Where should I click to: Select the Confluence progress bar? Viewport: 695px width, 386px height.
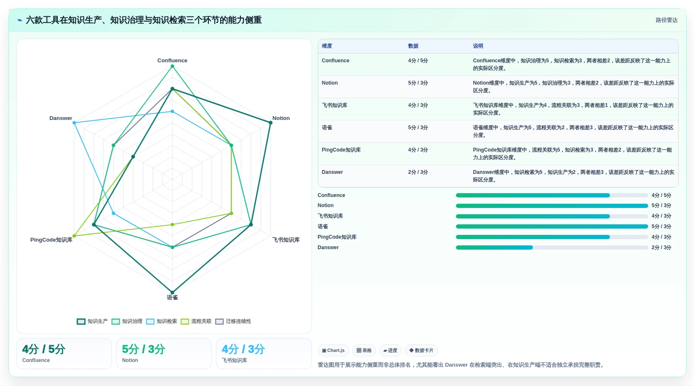click(551, 195)
